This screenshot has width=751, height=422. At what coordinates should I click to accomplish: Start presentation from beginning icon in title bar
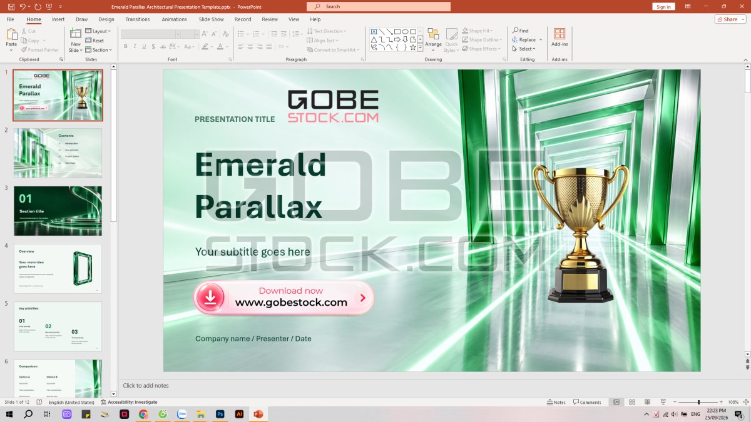tap(50, 6)
